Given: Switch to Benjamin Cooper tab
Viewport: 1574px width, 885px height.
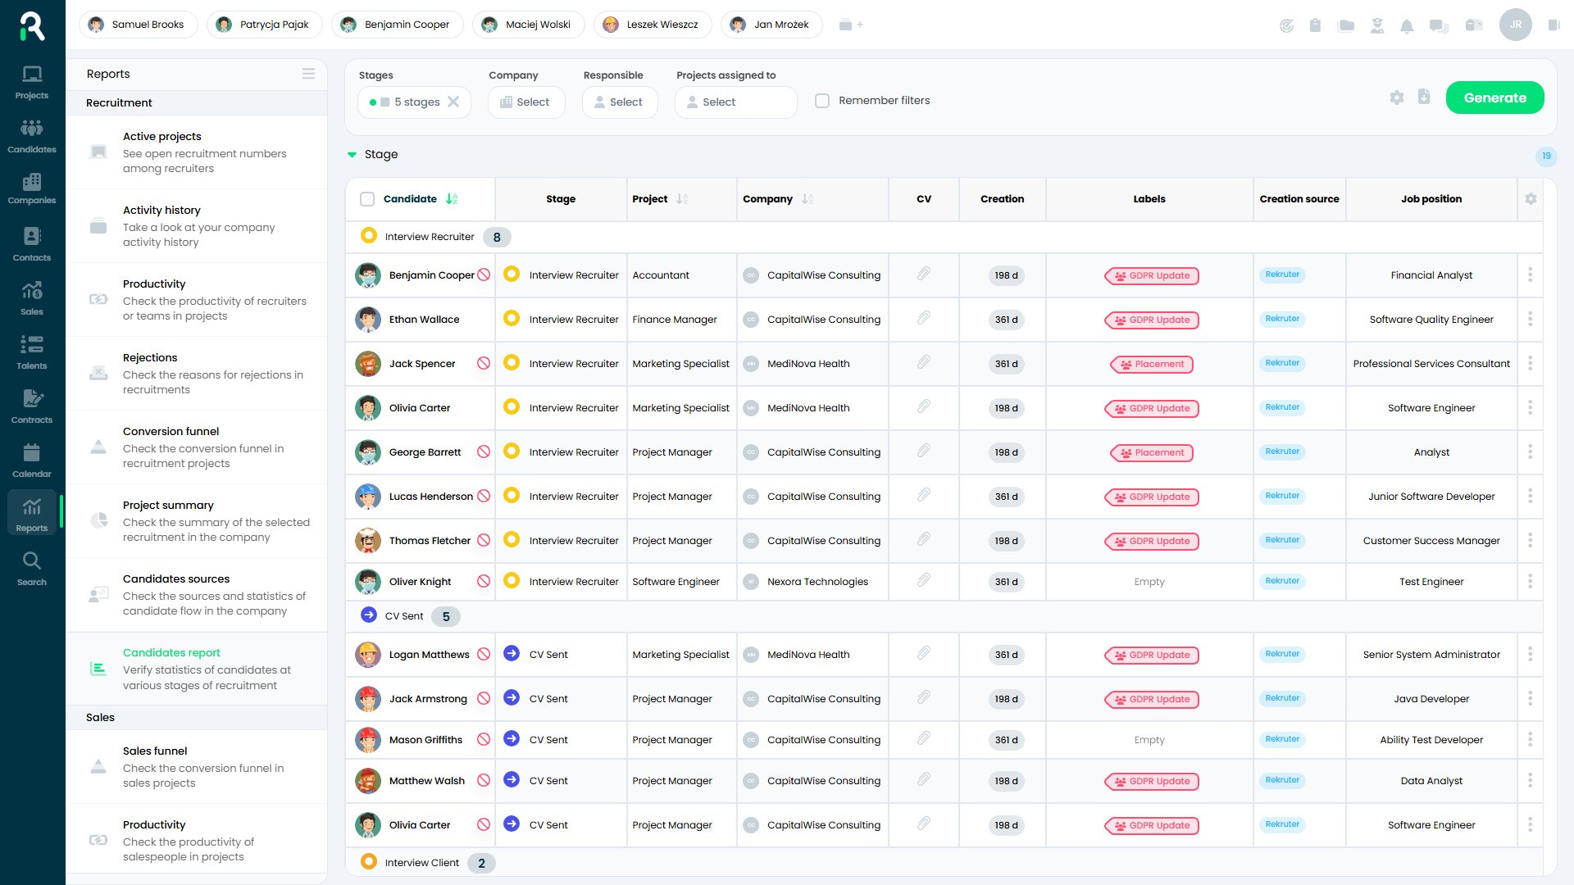Looking at the screenshot, I should click(x=397, y=25).
